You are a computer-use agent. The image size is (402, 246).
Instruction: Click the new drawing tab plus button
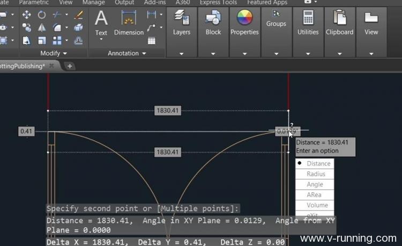point(70,66)
